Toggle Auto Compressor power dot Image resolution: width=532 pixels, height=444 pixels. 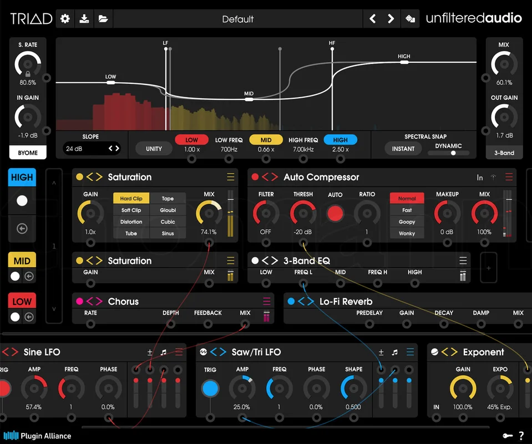(x=255, y=177)
